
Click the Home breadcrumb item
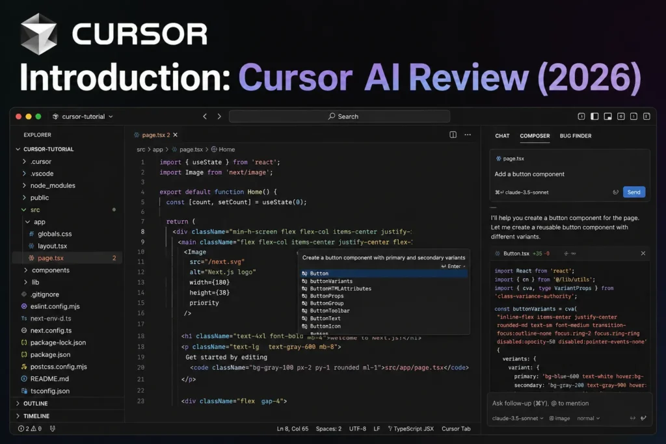223,150
